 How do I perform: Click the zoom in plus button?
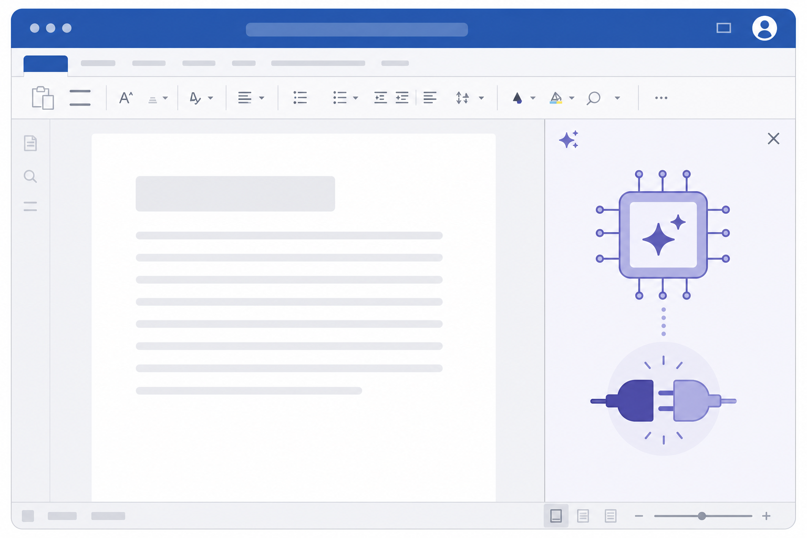coord(767,516)
